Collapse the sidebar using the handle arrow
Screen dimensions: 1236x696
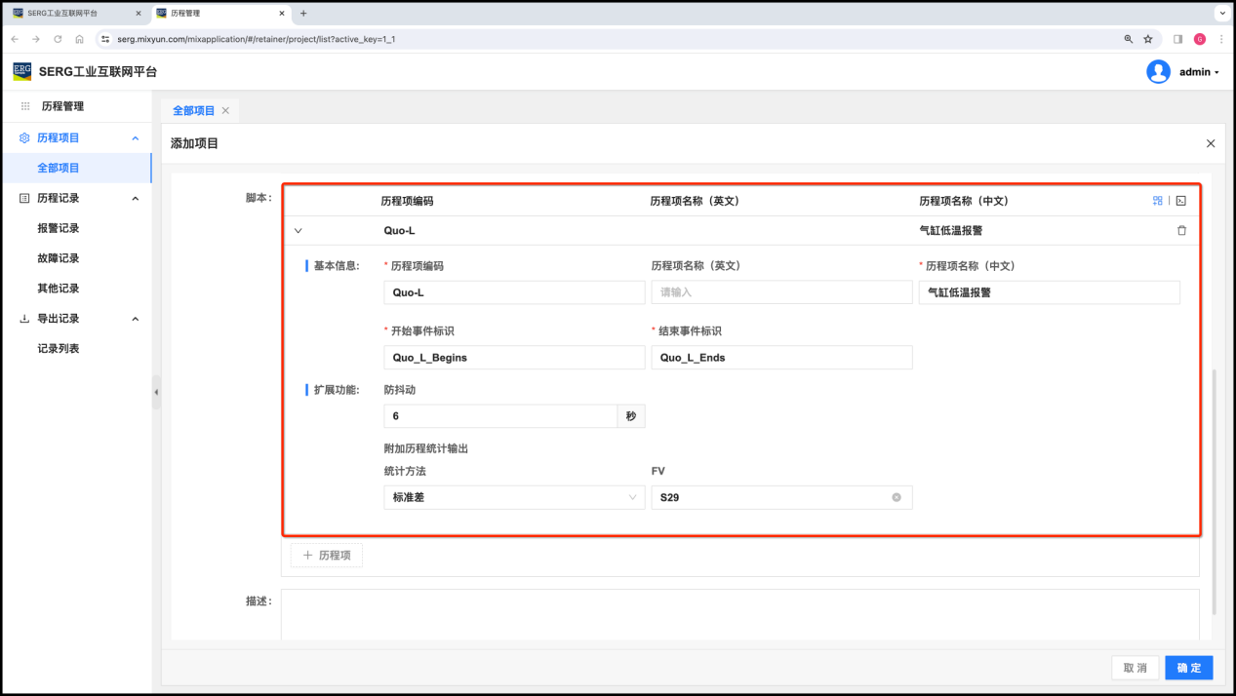point(156,392)
